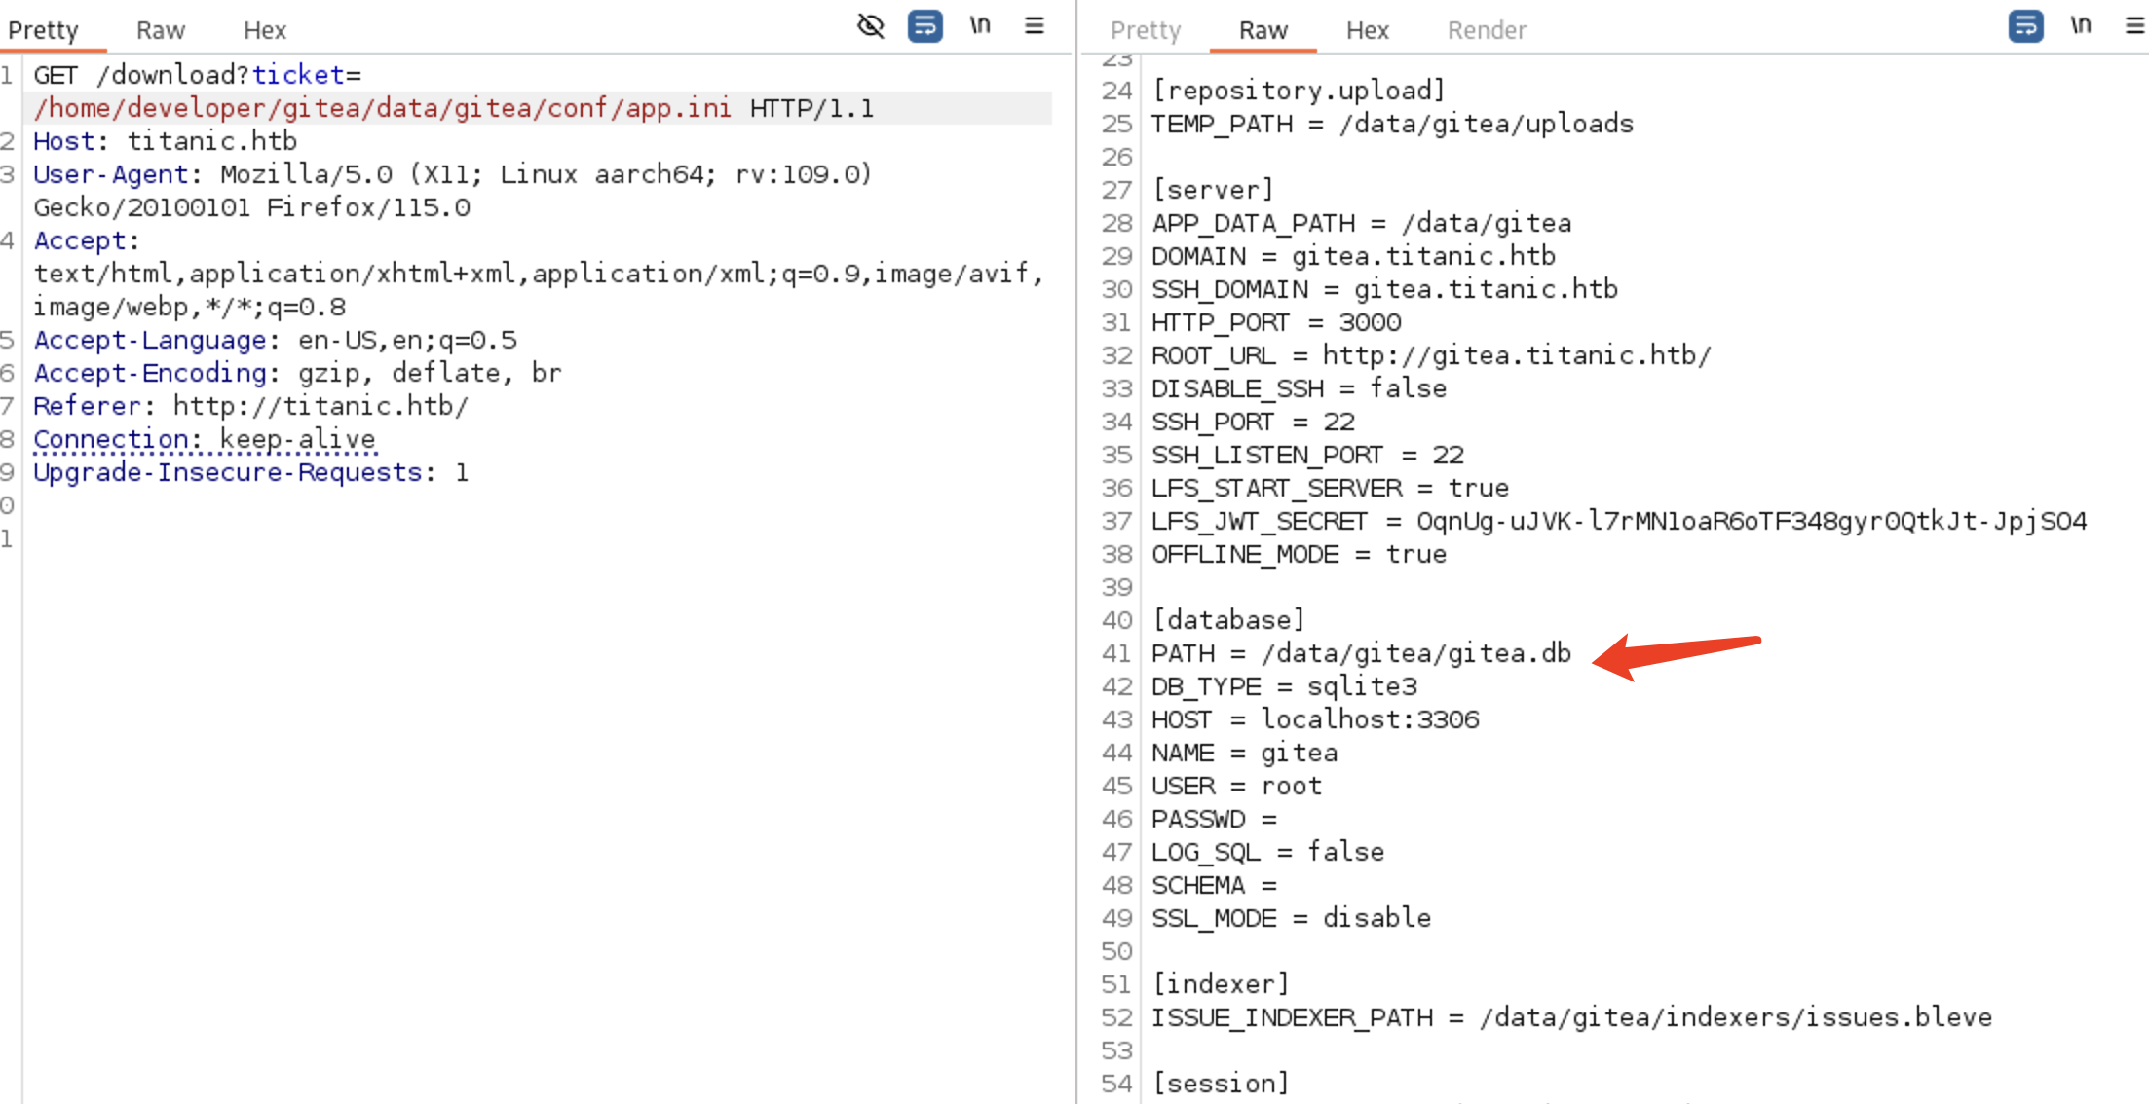Click the Referer header line
Viewport: 2149px width, 1104px height.
[x=250, y=406]
